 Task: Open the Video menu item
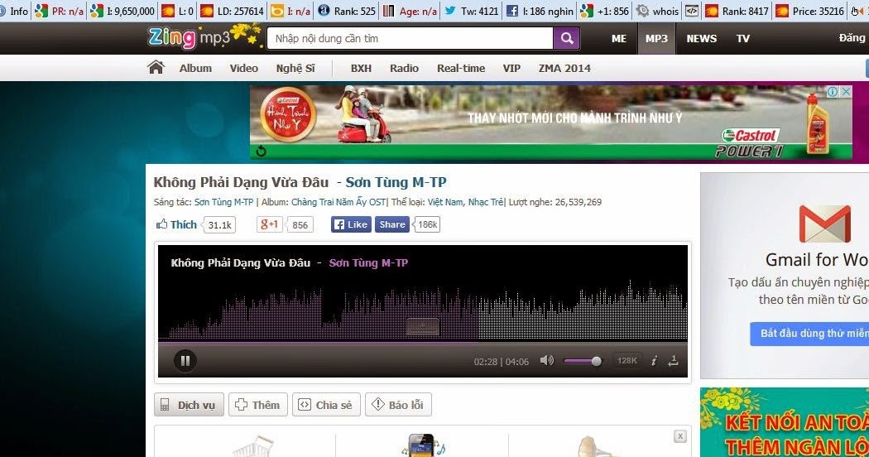click(244, 68)
